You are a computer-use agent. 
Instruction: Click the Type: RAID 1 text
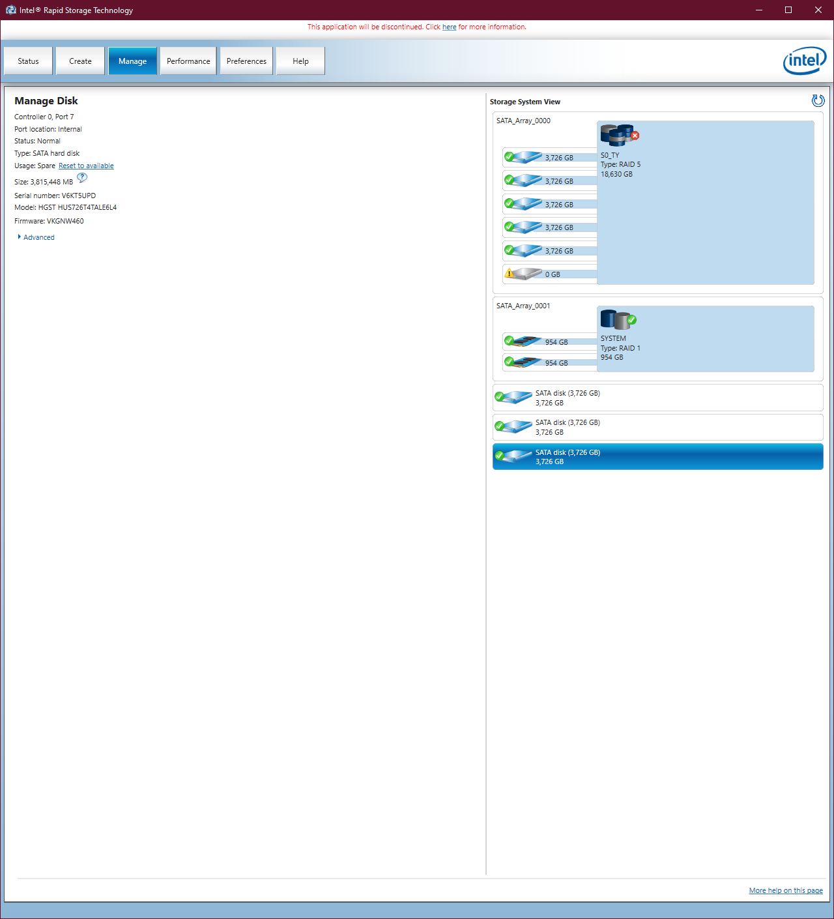click(x=620, y=348)
